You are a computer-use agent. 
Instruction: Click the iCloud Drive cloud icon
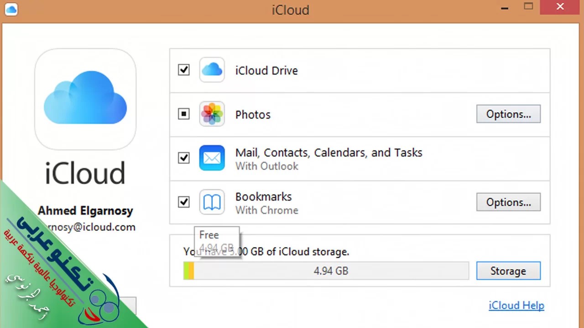[x=212, y=70]
